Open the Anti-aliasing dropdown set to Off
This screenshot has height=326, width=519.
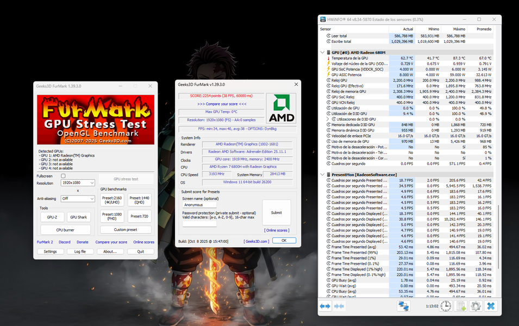click(78, 199)
